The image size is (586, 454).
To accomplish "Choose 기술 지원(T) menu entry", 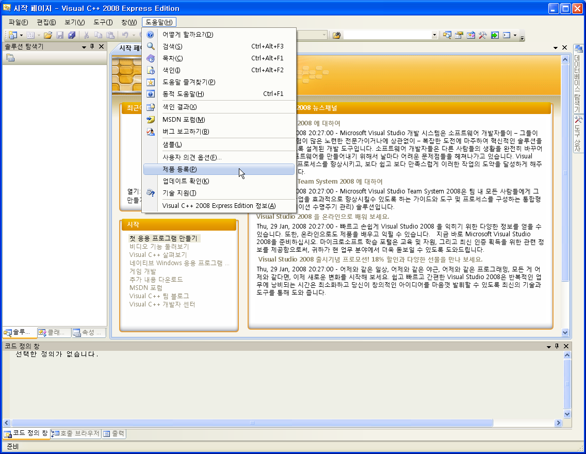I will [x=219, y=193].
